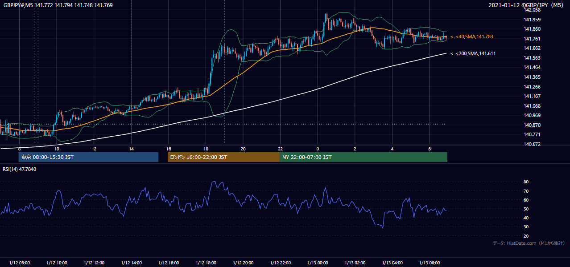Click the ロンドン 16:00-22:00 JST session bar
Viewport: 570px width, 267px height.
223,157
